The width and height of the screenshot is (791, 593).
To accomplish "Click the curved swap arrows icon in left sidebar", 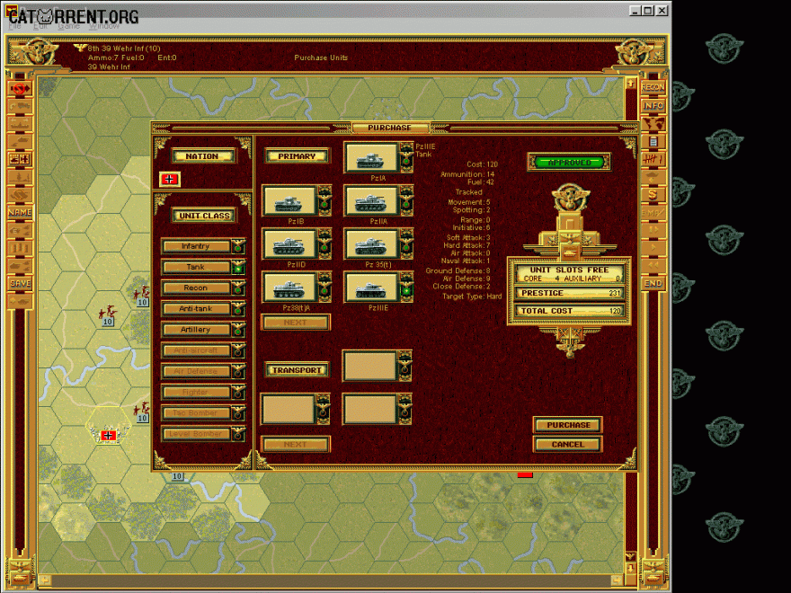I will (20, 195).
